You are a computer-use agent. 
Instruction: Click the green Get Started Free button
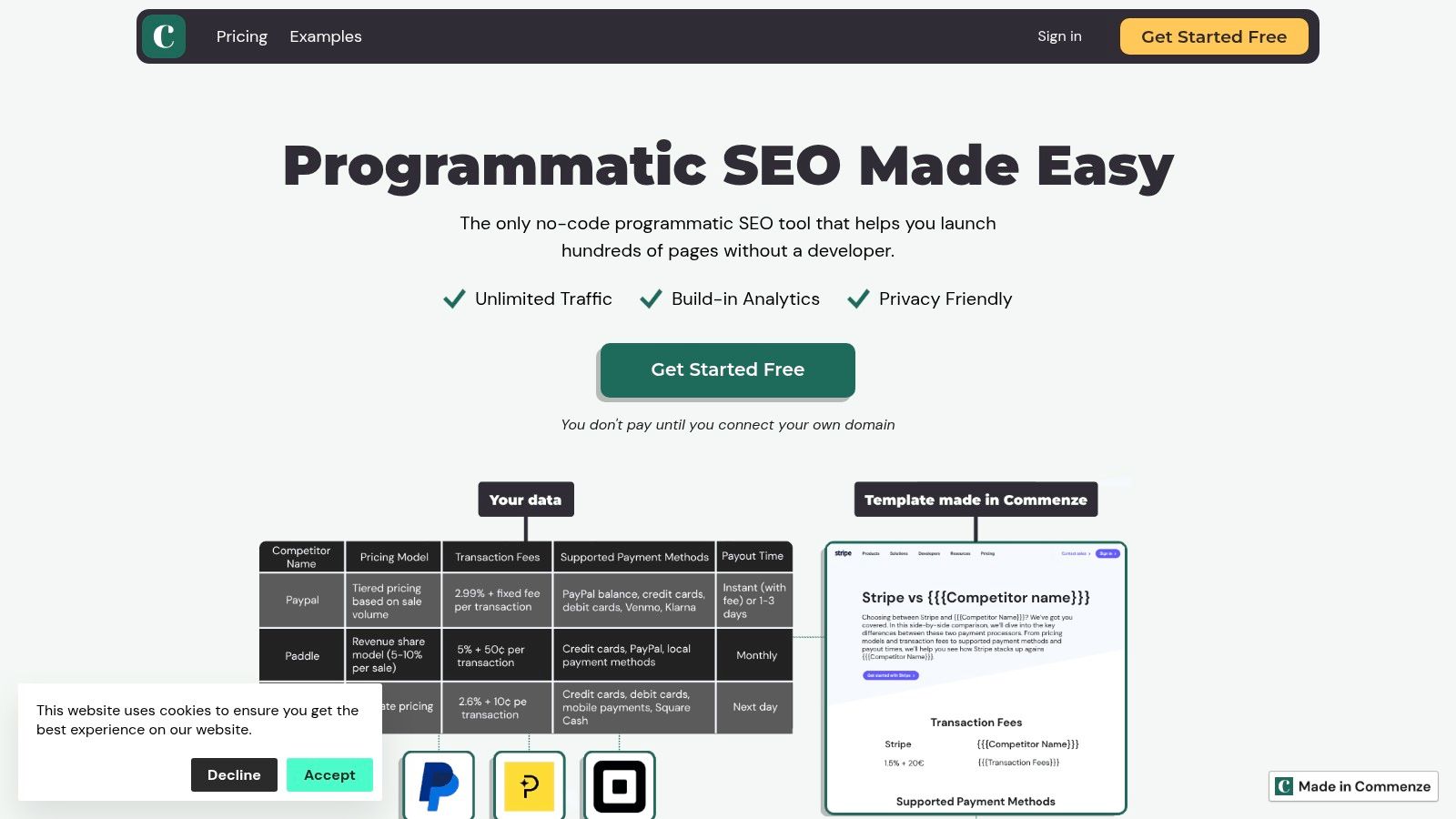728,369
